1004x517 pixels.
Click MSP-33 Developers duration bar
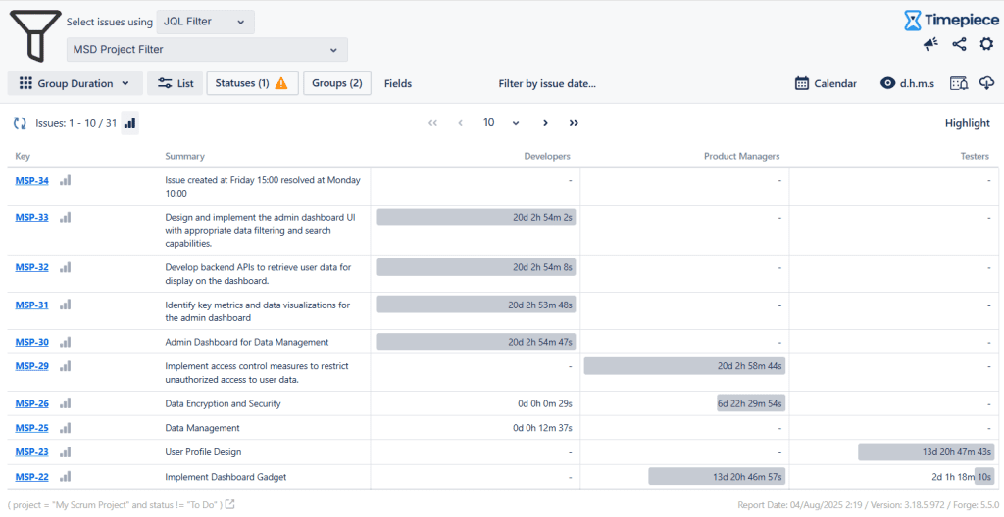click(477, 217)
